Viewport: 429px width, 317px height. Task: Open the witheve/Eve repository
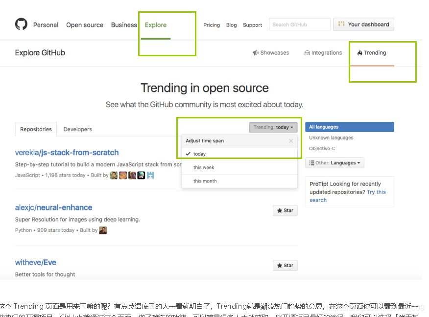(x=36, y=262)
